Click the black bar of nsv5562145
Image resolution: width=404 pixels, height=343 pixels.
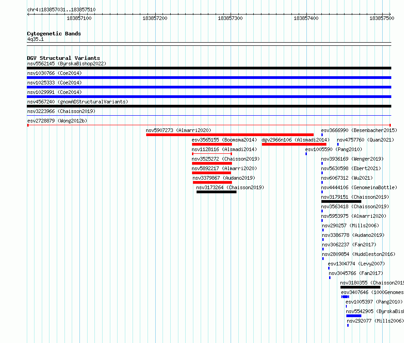209,68
